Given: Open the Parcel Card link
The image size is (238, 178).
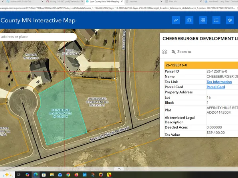Looking at the screenshot, I should tap(216, 87).
